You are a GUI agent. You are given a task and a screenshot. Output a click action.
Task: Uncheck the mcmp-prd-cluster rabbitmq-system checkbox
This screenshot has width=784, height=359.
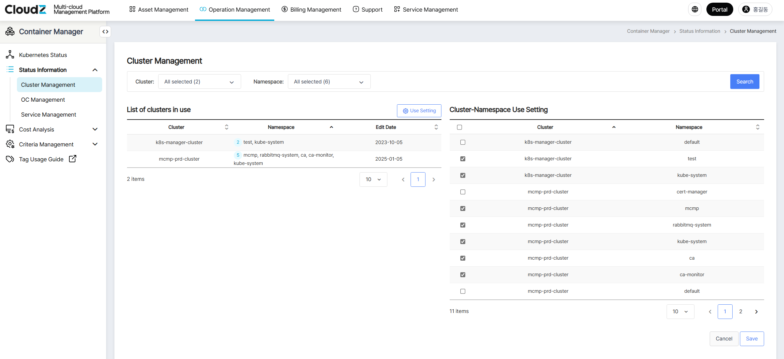click(463, 225)
